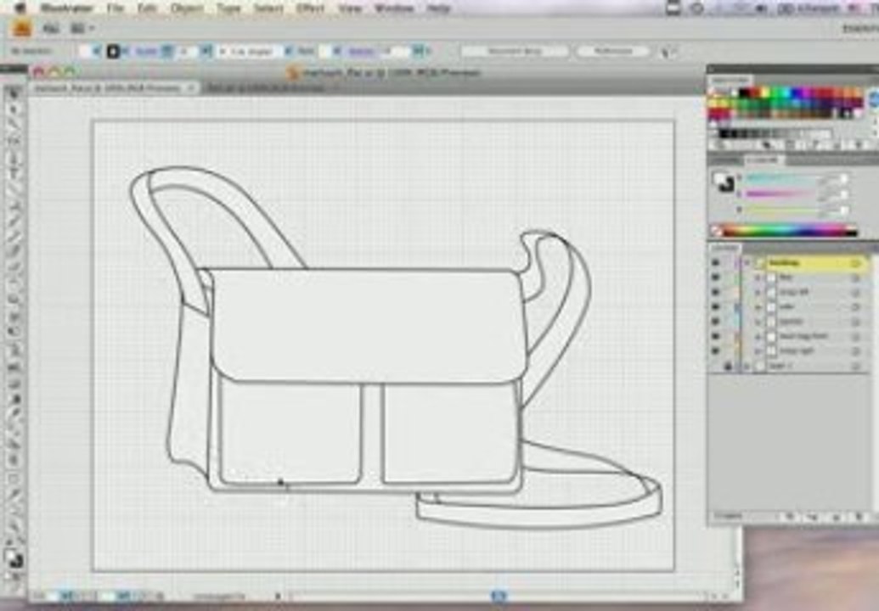Click the Preferences button in Control bar
Screen dimensions: 879x611
pyautogui.click(x=613, y=51)
